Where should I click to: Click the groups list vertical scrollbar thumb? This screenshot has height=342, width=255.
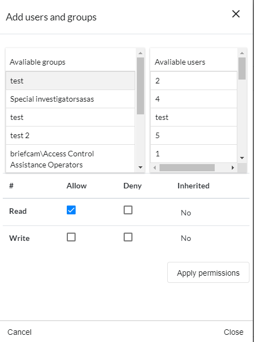[140, 86]
